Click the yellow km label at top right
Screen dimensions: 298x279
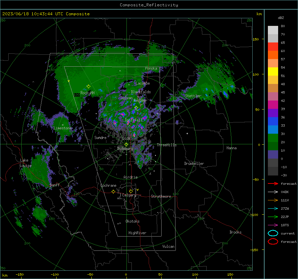259,14
